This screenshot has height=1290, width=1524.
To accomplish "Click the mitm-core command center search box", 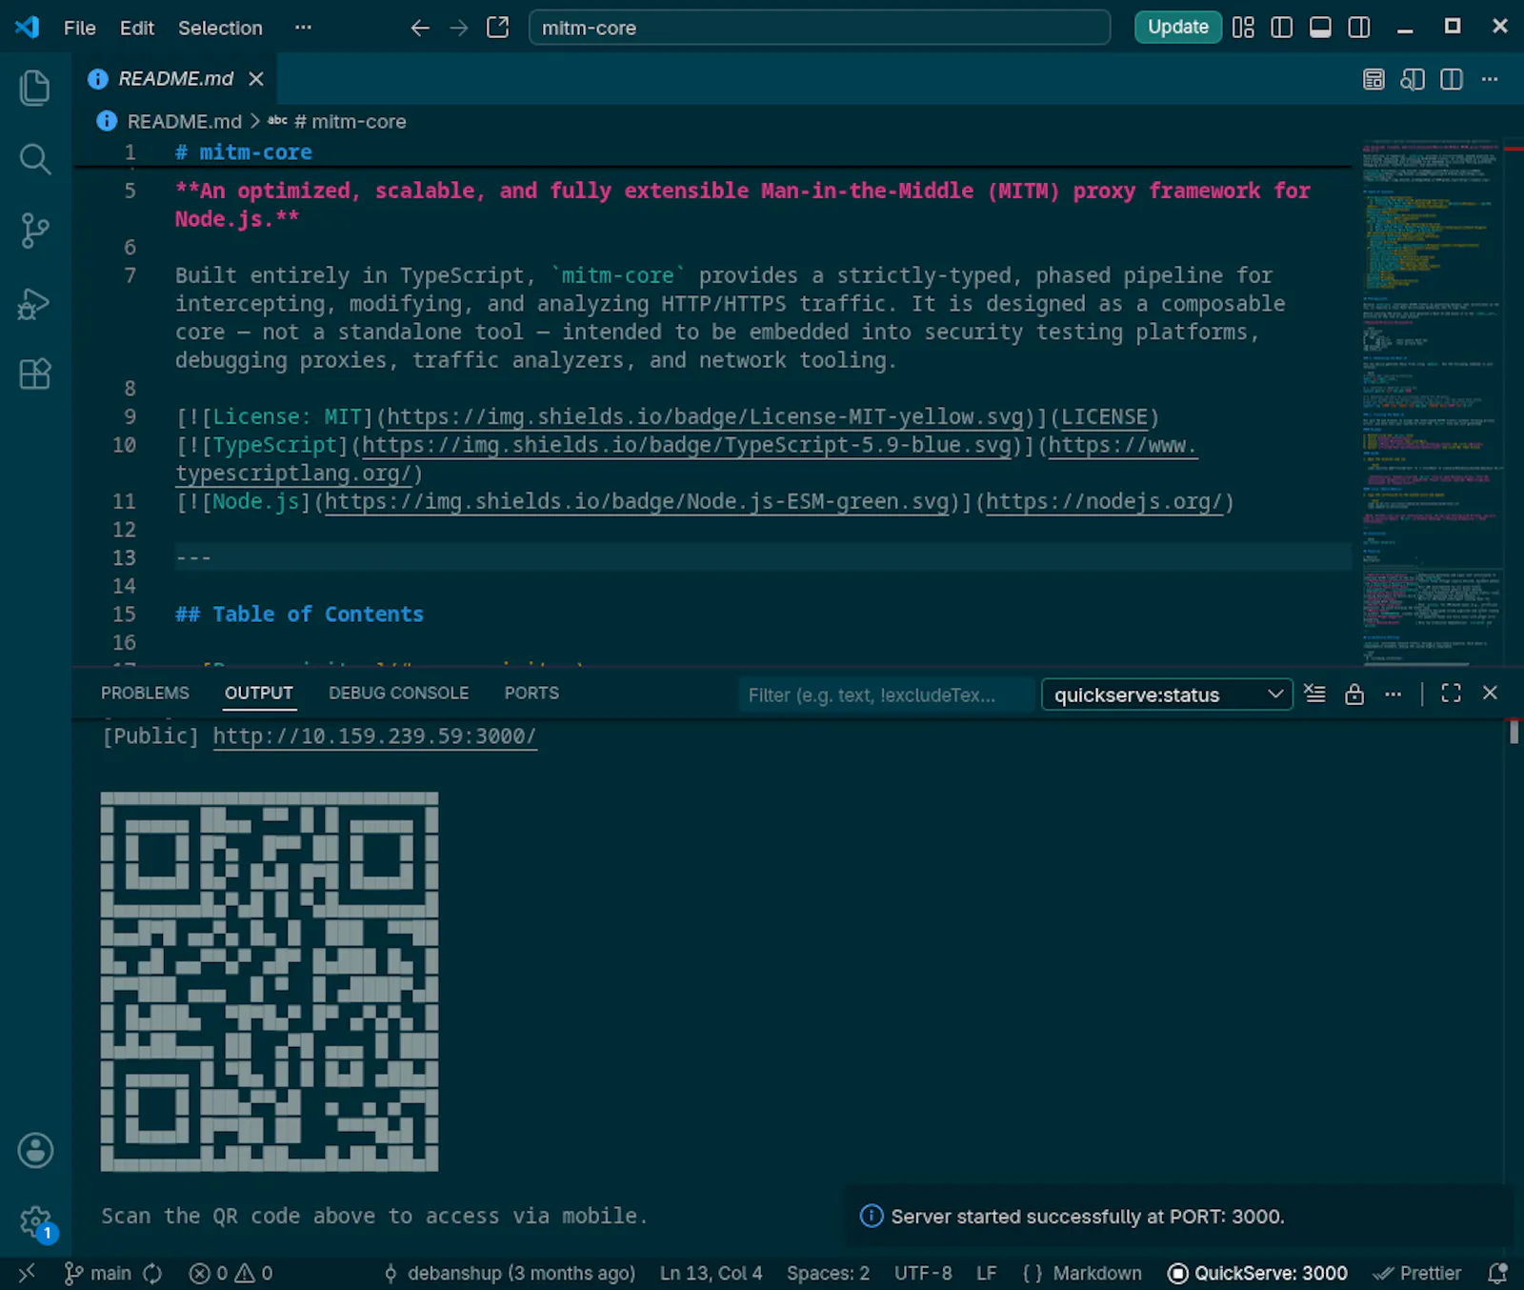I will (x=820, y=28).
